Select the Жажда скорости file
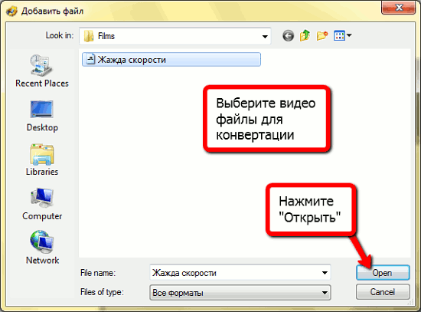The height and width of the screenshot is (312, 421). [x=171, y=60]
